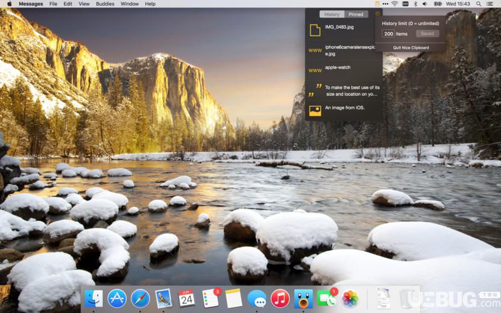Launch App Store from the Dock
The height and width of the screenshot is (313, 501).
[117, 299]
